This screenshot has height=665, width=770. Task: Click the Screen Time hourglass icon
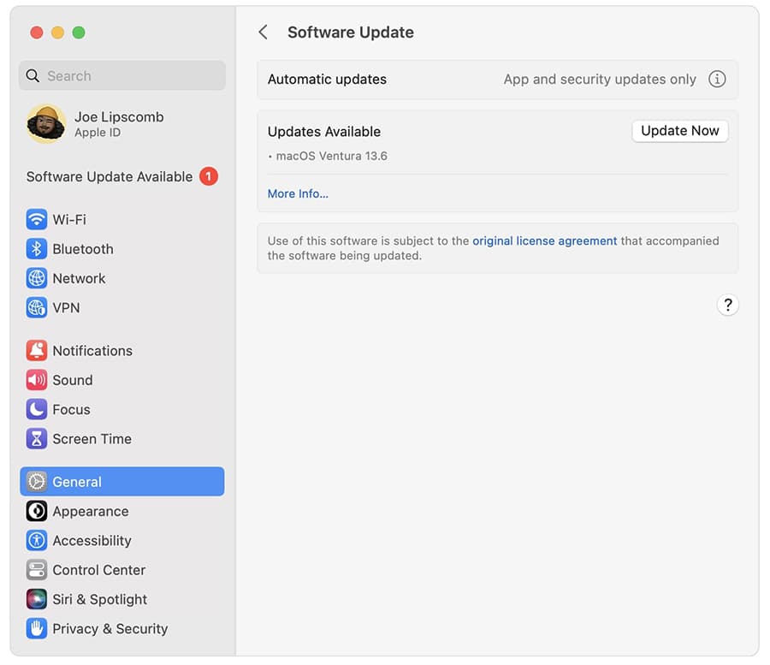[x=36, y=439]
